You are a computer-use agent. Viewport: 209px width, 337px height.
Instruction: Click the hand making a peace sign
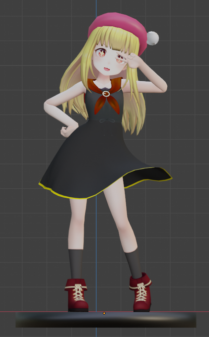[x=129, y=59]
